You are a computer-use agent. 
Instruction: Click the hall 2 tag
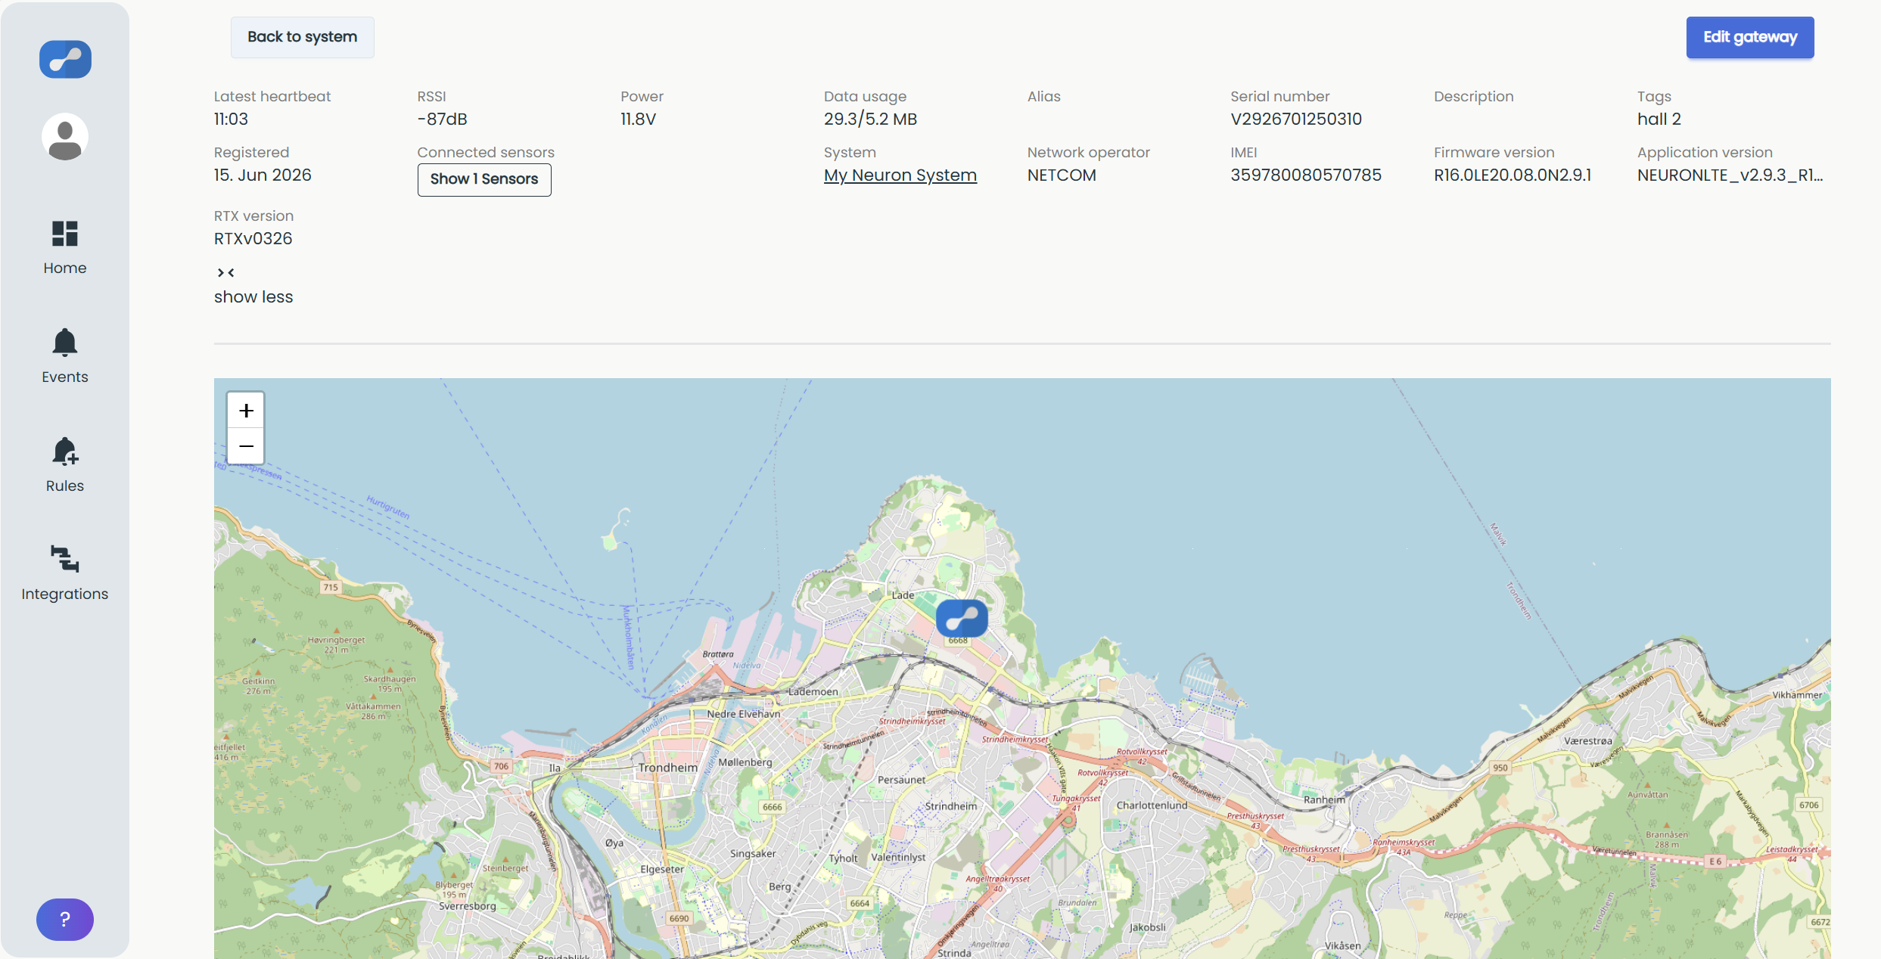(1659, 119)
